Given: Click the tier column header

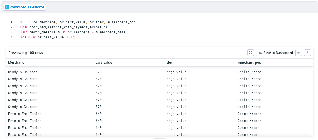Looking at the screenshot, I should point(169,63).
